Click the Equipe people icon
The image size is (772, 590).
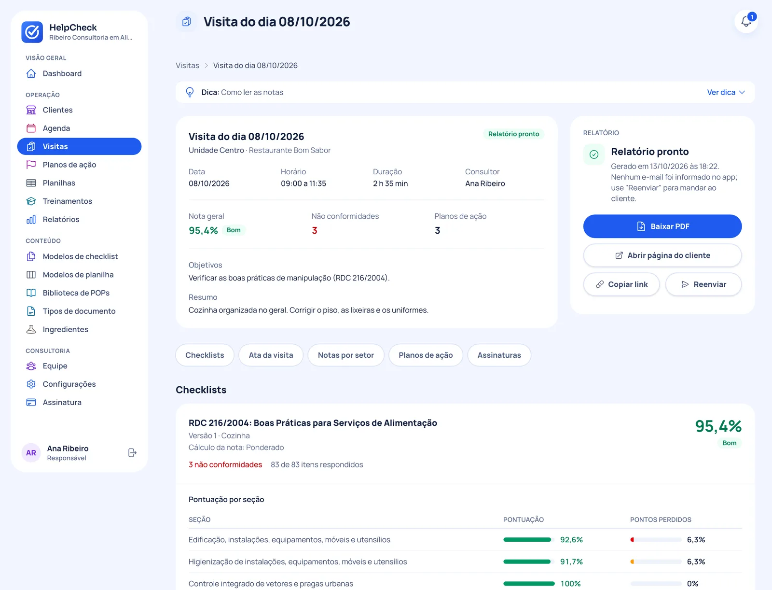31,366
